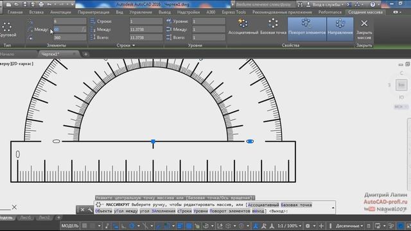Open the Управление ribbon tab
This screenshot has width=411, height=231.
(141, 12)
